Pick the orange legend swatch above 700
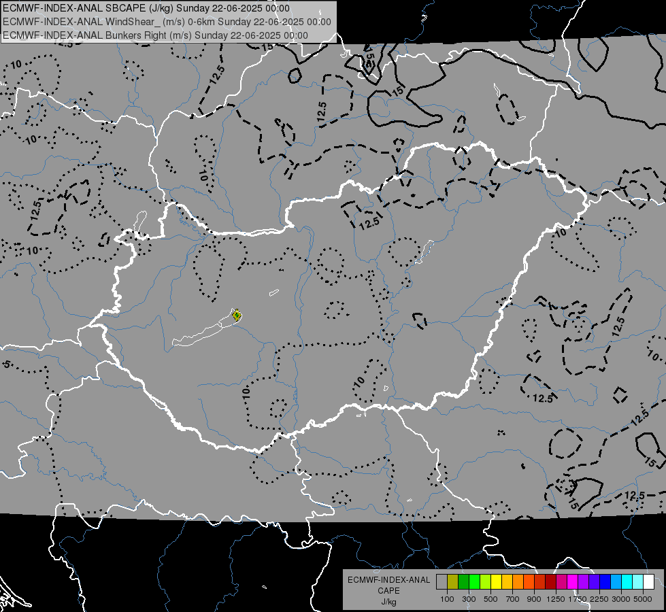The width and height of the screenshot is (666, 612). point(518,582)
